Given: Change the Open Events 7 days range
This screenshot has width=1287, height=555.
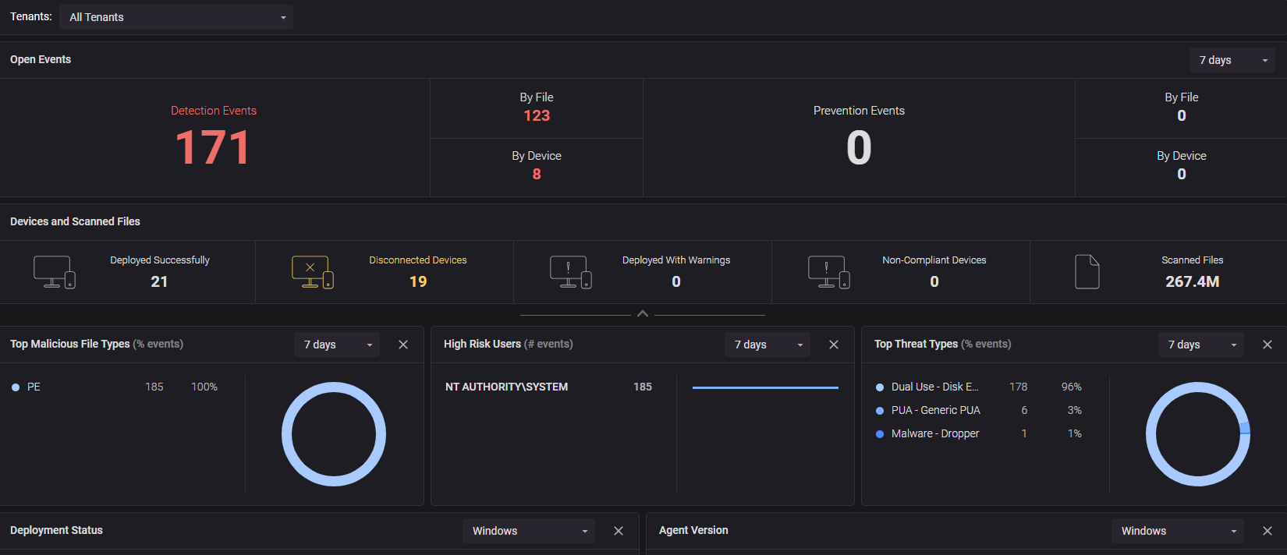Looking at the screenshot, I should click(x=1232, y=60).
